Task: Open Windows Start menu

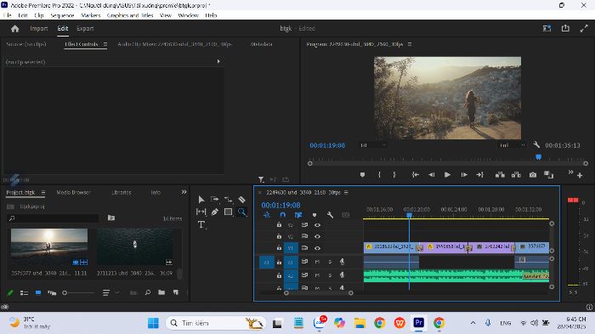Action: (153, 323)
